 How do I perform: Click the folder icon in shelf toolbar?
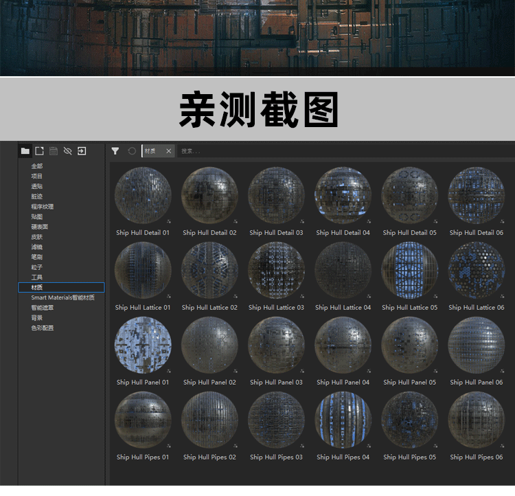[x=25, y=151]
